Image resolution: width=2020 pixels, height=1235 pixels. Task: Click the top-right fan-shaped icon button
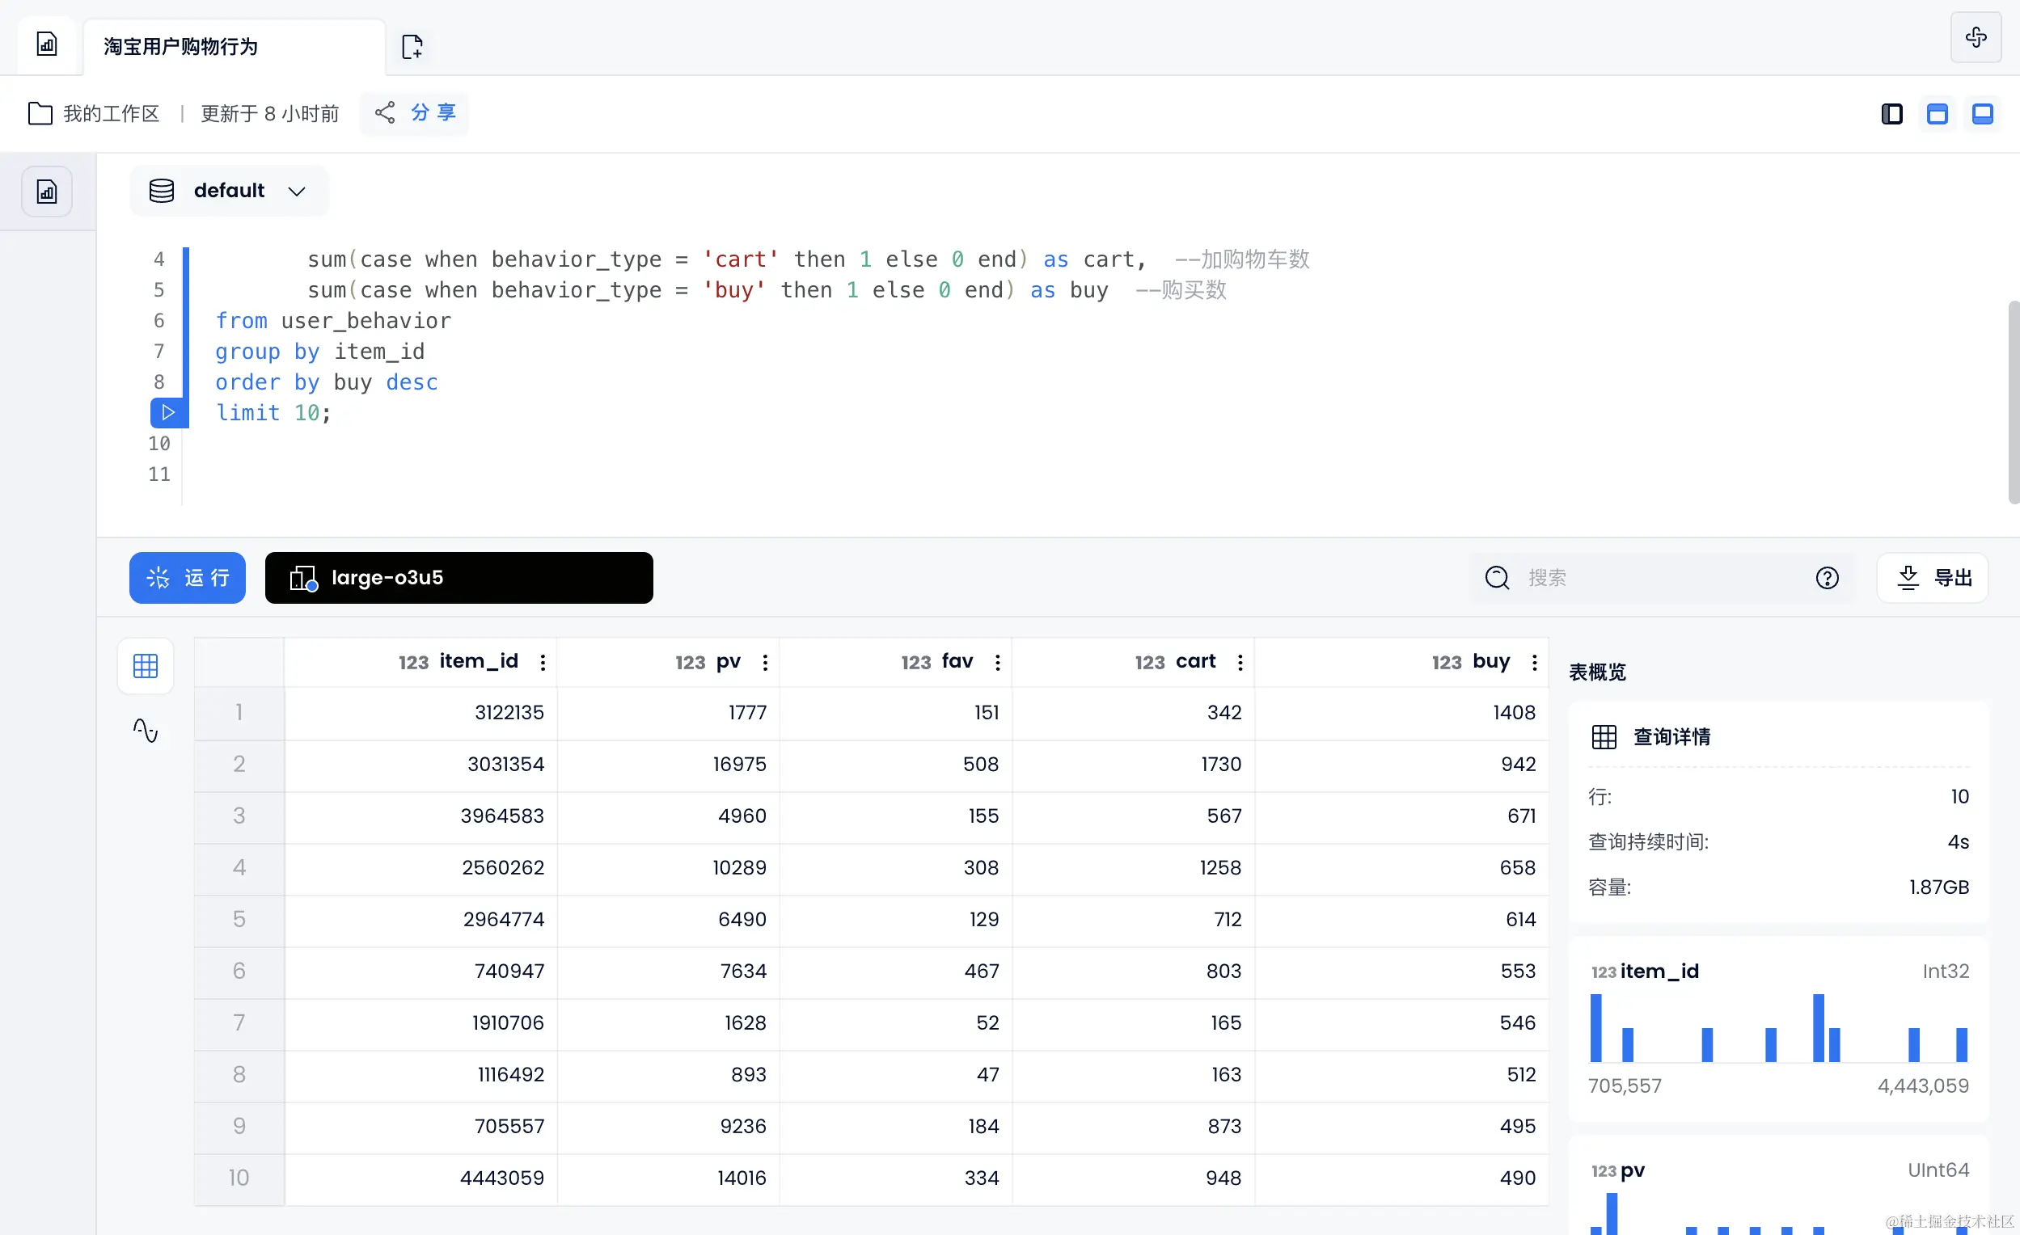point(1976,38)
